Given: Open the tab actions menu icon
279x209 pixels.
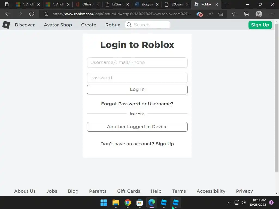Looking at the screenshot, I should [x=7, y=4].
